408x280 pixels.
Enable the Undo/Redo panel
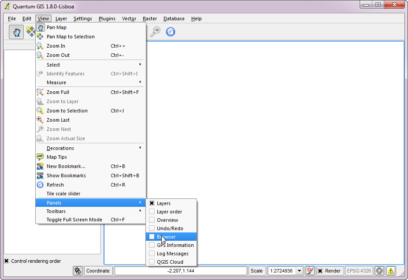click(152, 228)
